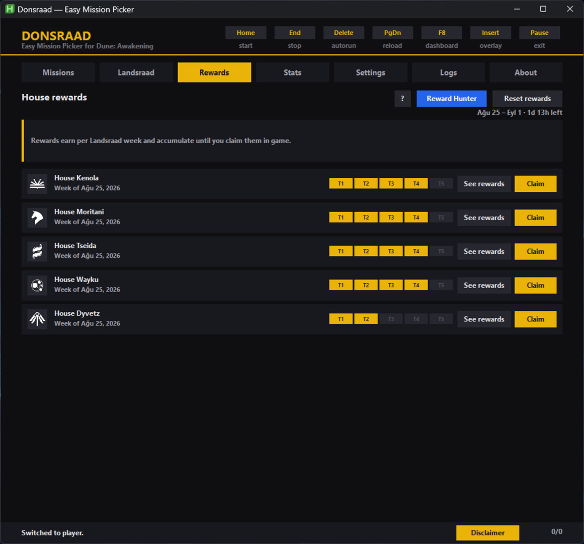This screenshot has width=584, height=544.
Task: Toggle T5 tier for House Tseida
Action: pos(441,251)
